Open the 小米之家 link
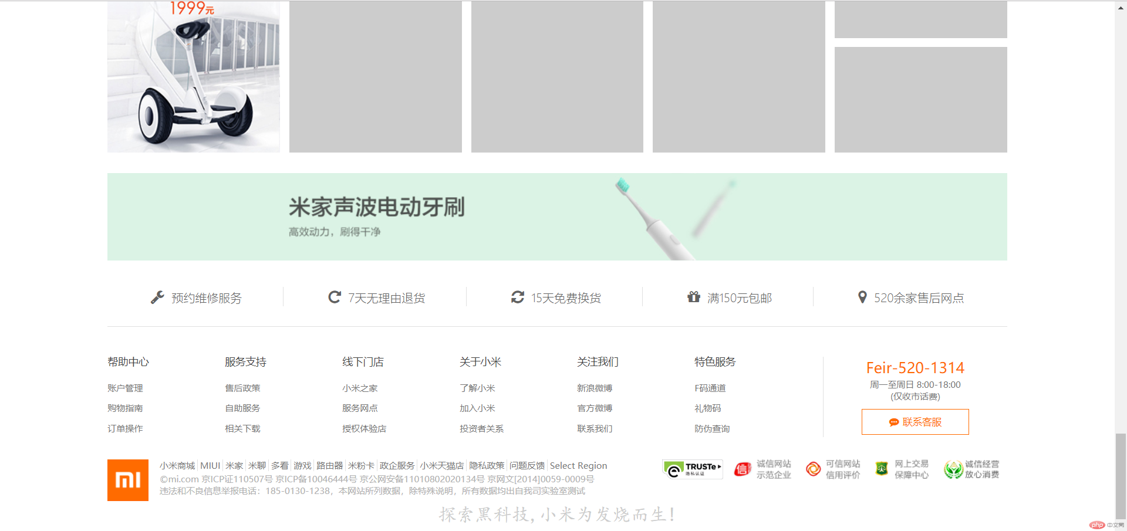The width and height of the screenshot is (1127, 531). pyautogui.click(x=360, y=388)
